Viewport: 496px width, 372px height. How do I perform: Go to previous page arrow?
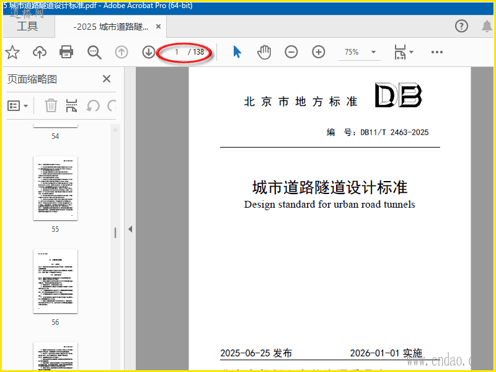pyautogui.click(x=122, y=52)
